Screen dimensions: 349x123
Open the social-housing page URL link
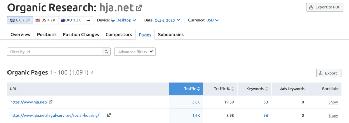point(55,115)
